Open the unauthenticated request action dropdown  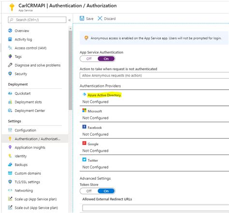pos(154,75)
